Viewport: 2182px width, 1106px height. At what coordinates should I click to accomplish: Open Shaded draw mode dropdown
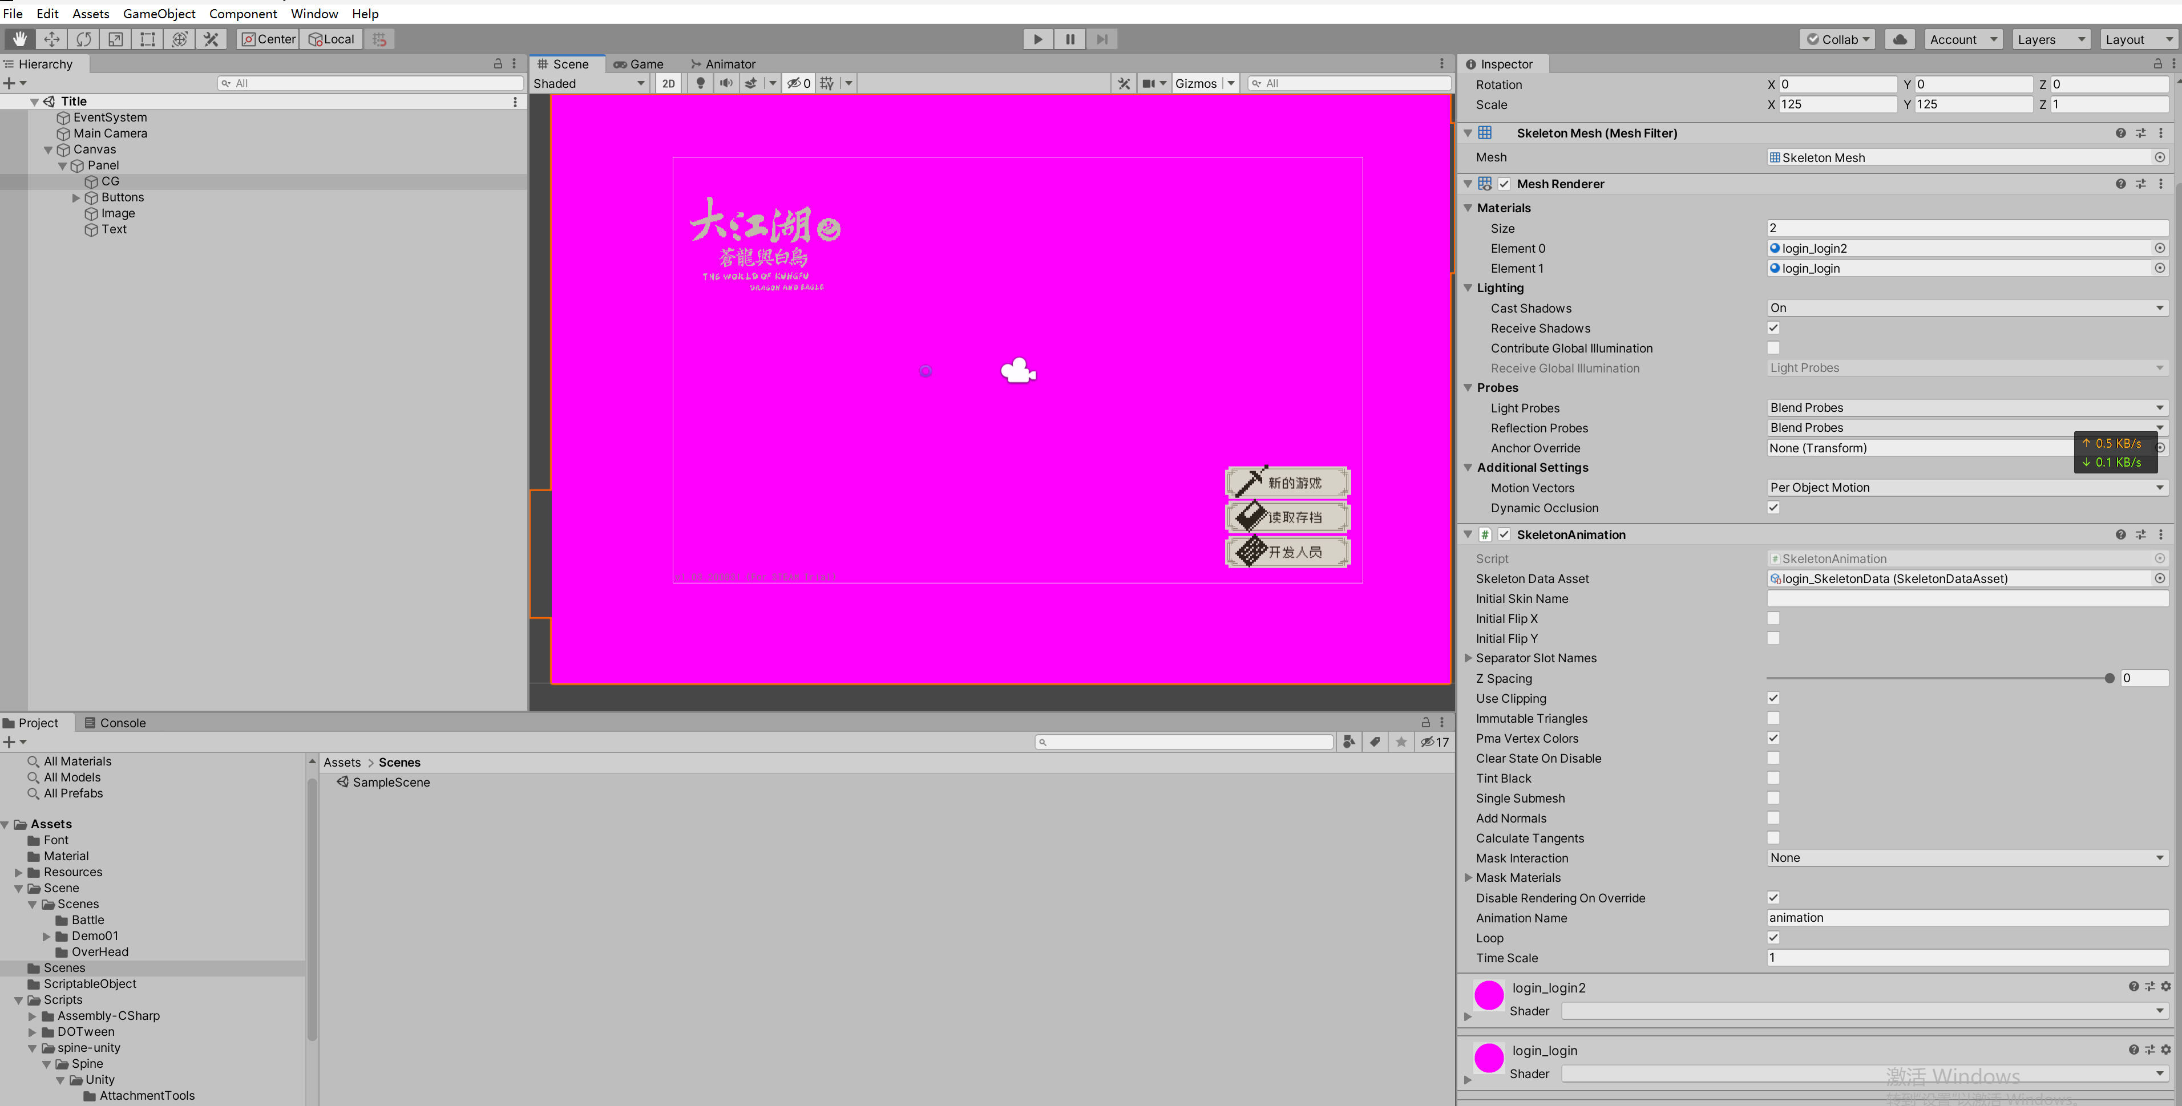tap(589, 83)
